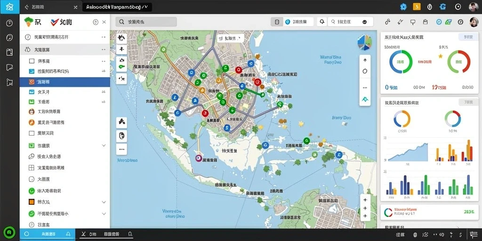Open the dropdown arrow in right search box
This screenshot has height=241, width=482.
[365, 22]
